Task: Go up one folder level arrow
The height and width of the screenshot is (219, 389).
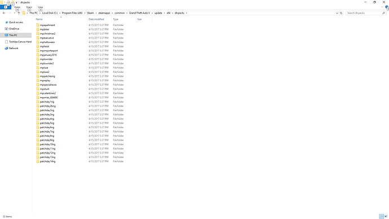Action: (x=19, y=13)
